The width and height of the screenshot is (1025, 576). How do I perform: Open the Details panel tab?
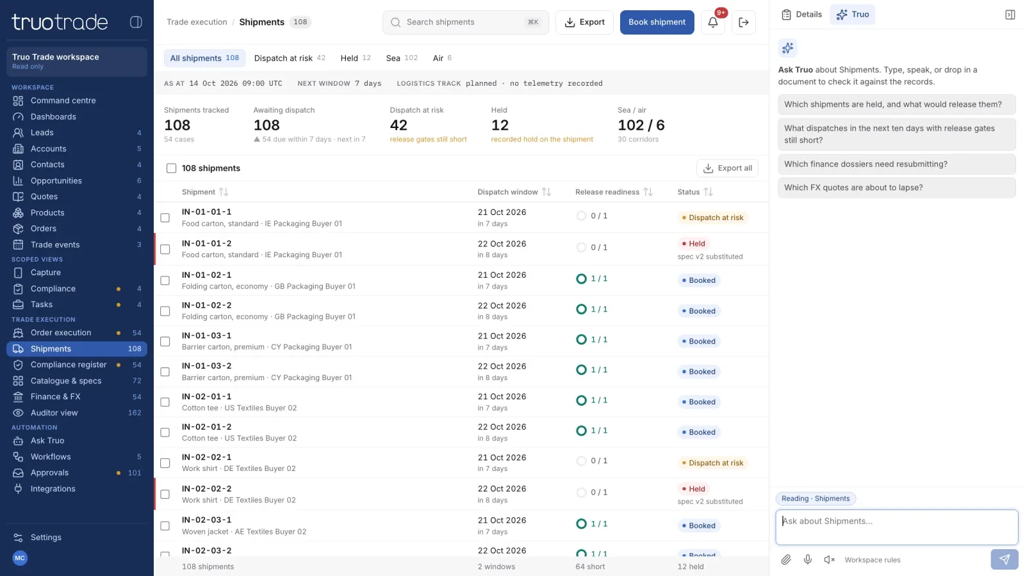click(x=802, y=15)
